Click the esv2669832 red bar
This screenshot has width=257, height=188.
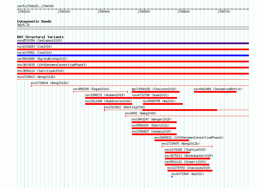pos(172,140)
